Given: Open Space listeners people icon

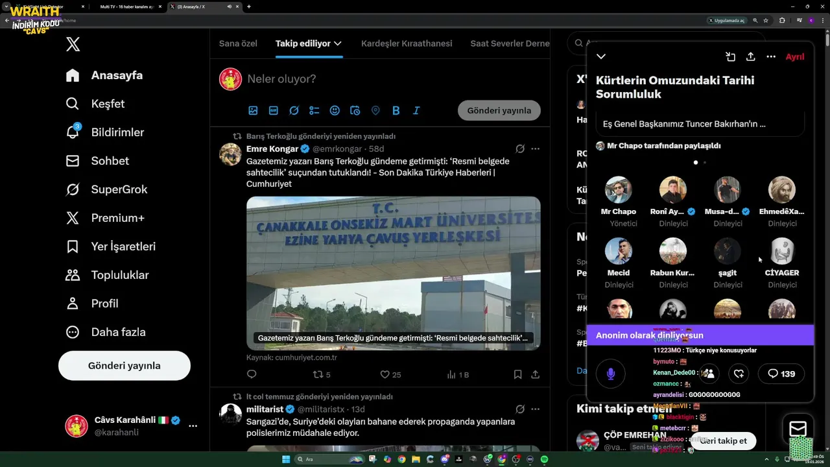Looking at the screenshot, I should (x=708, y=374).
